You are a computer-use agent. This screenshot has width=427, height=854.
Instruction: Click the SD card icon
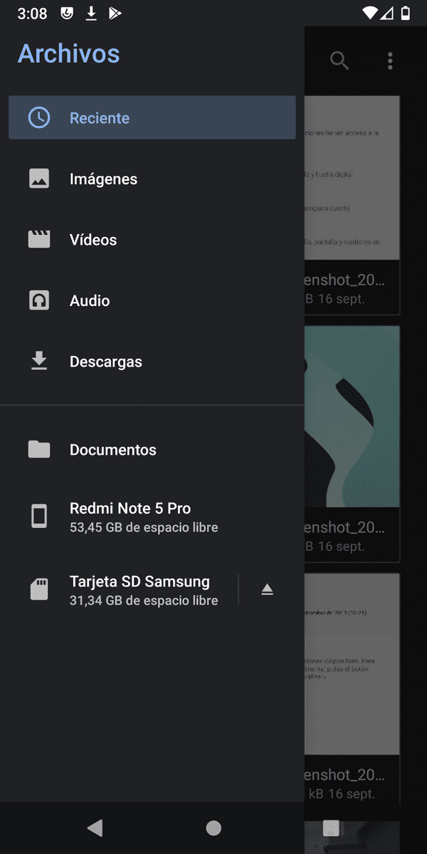39,589
